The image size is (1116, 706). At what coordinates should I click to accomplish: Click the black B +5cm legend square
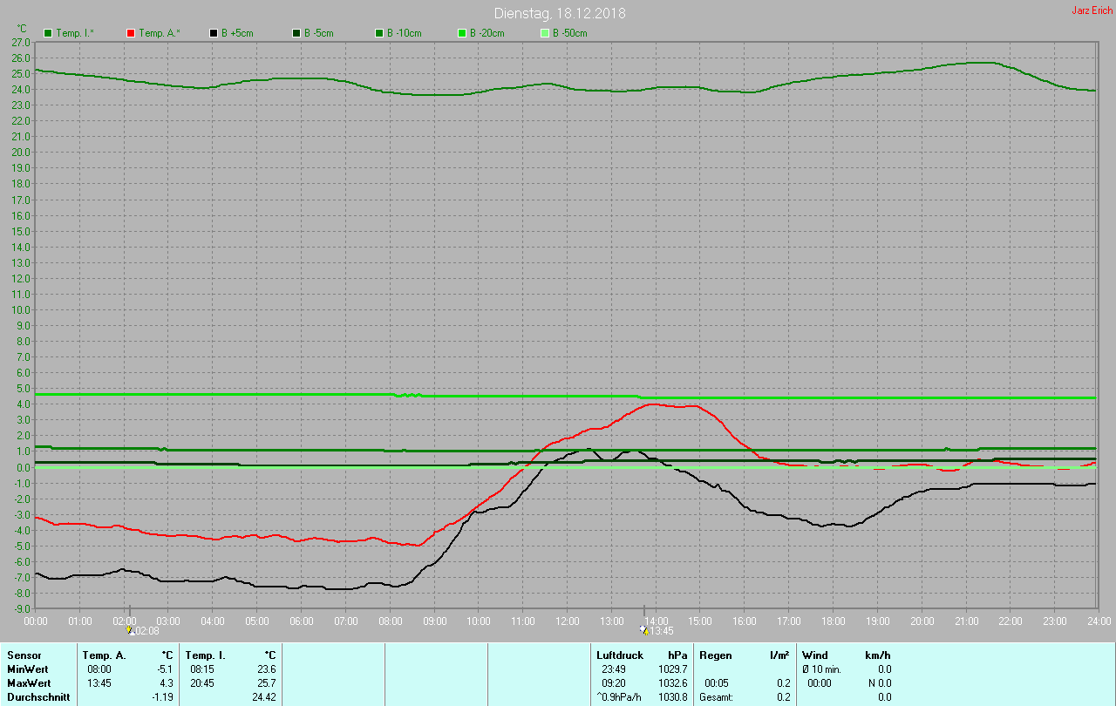tap(214, 33)
